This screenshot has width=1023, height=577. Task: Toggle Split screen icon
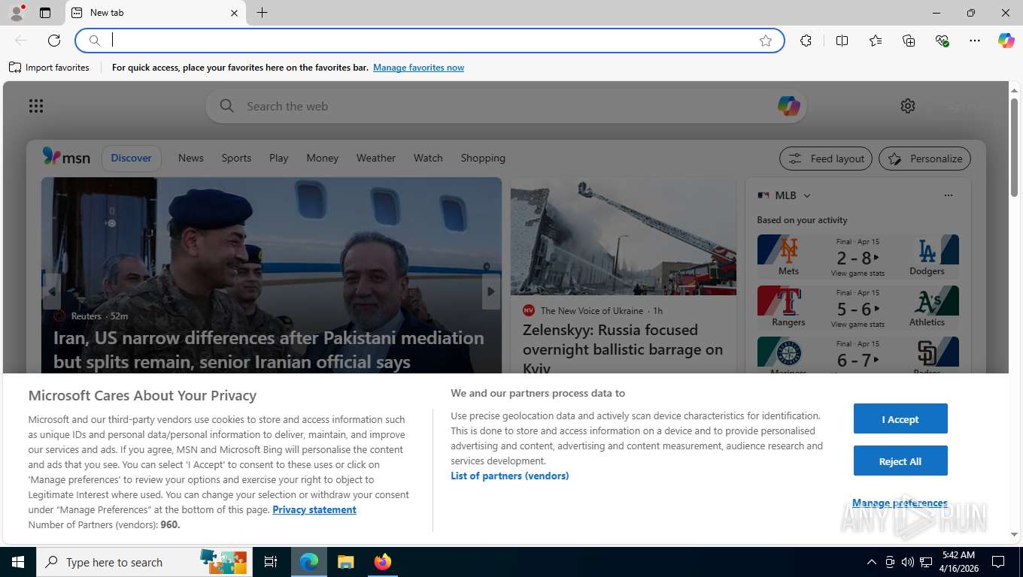click(x=842, y=41)
